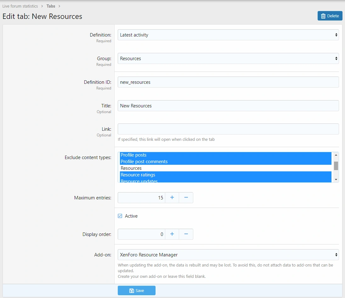Click the Definition ID input field
Screen dimensions: 345x298
point(228,82)
